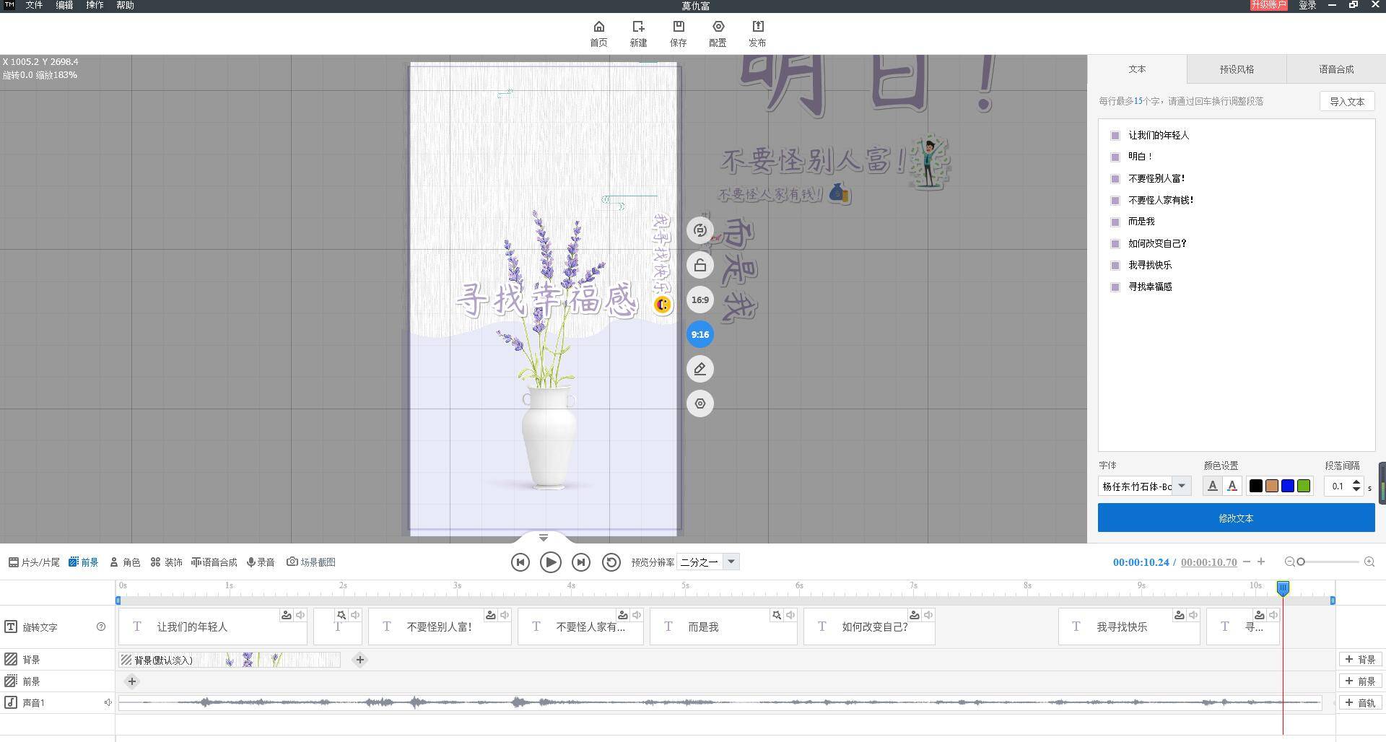Viewport: 1386px width, 742px height.
Task: Click the pencil edit icon beside canvas
Action: point(699,370)
